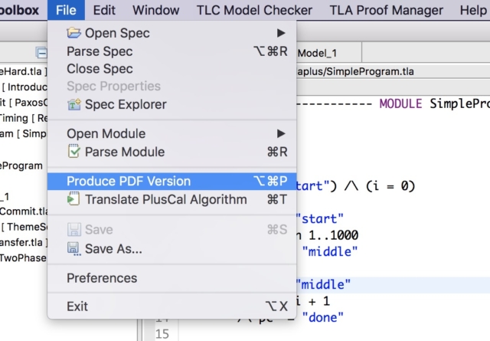Click the "done" string in the editor
Viewport: 490px width, 341px height.
[323, 317]
